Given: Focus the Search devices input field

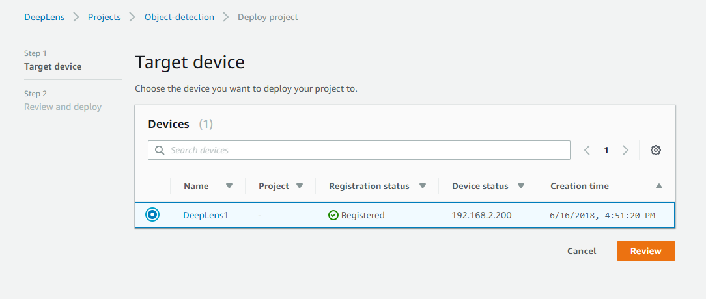Looking at the screenshot, I should click(x=365, y=150).
